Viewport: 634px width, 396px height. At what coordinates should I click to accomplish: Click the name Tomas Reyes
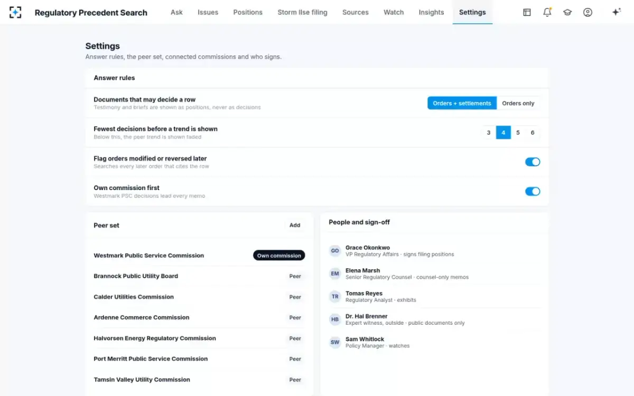coord(364,294)
